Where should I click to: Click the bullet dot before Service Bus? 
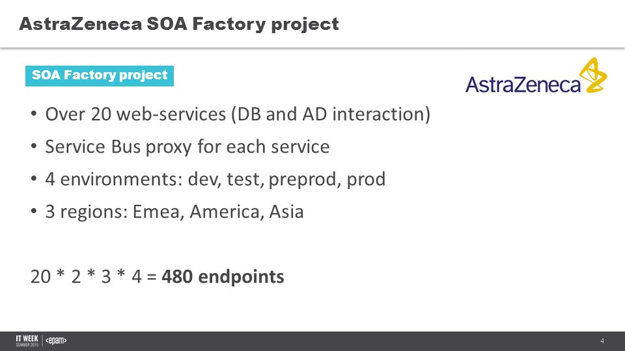[34, 146]
